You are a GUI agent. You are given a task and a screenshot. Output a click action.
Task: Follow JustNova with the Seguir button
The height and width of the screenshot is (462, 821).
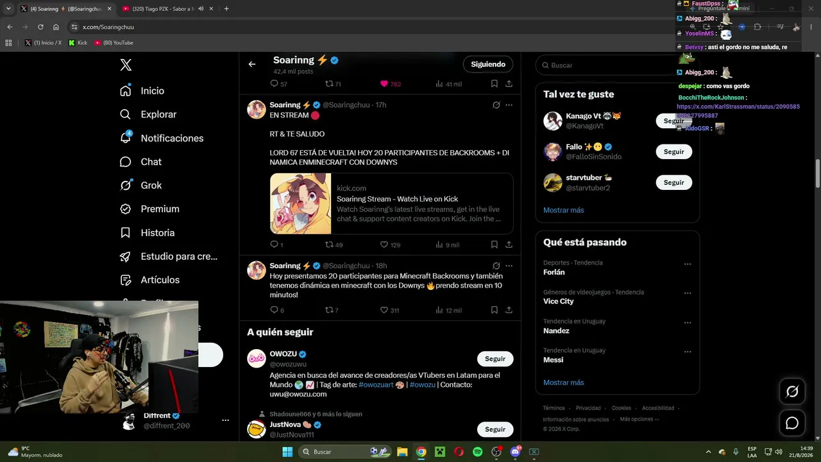click(495, 429)
